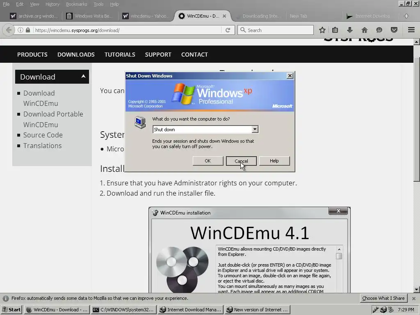The width and height of the screenshot is (420, 315).
Task: Open PRODUCTS in site navigation
Action: click(x=32, y=55)
